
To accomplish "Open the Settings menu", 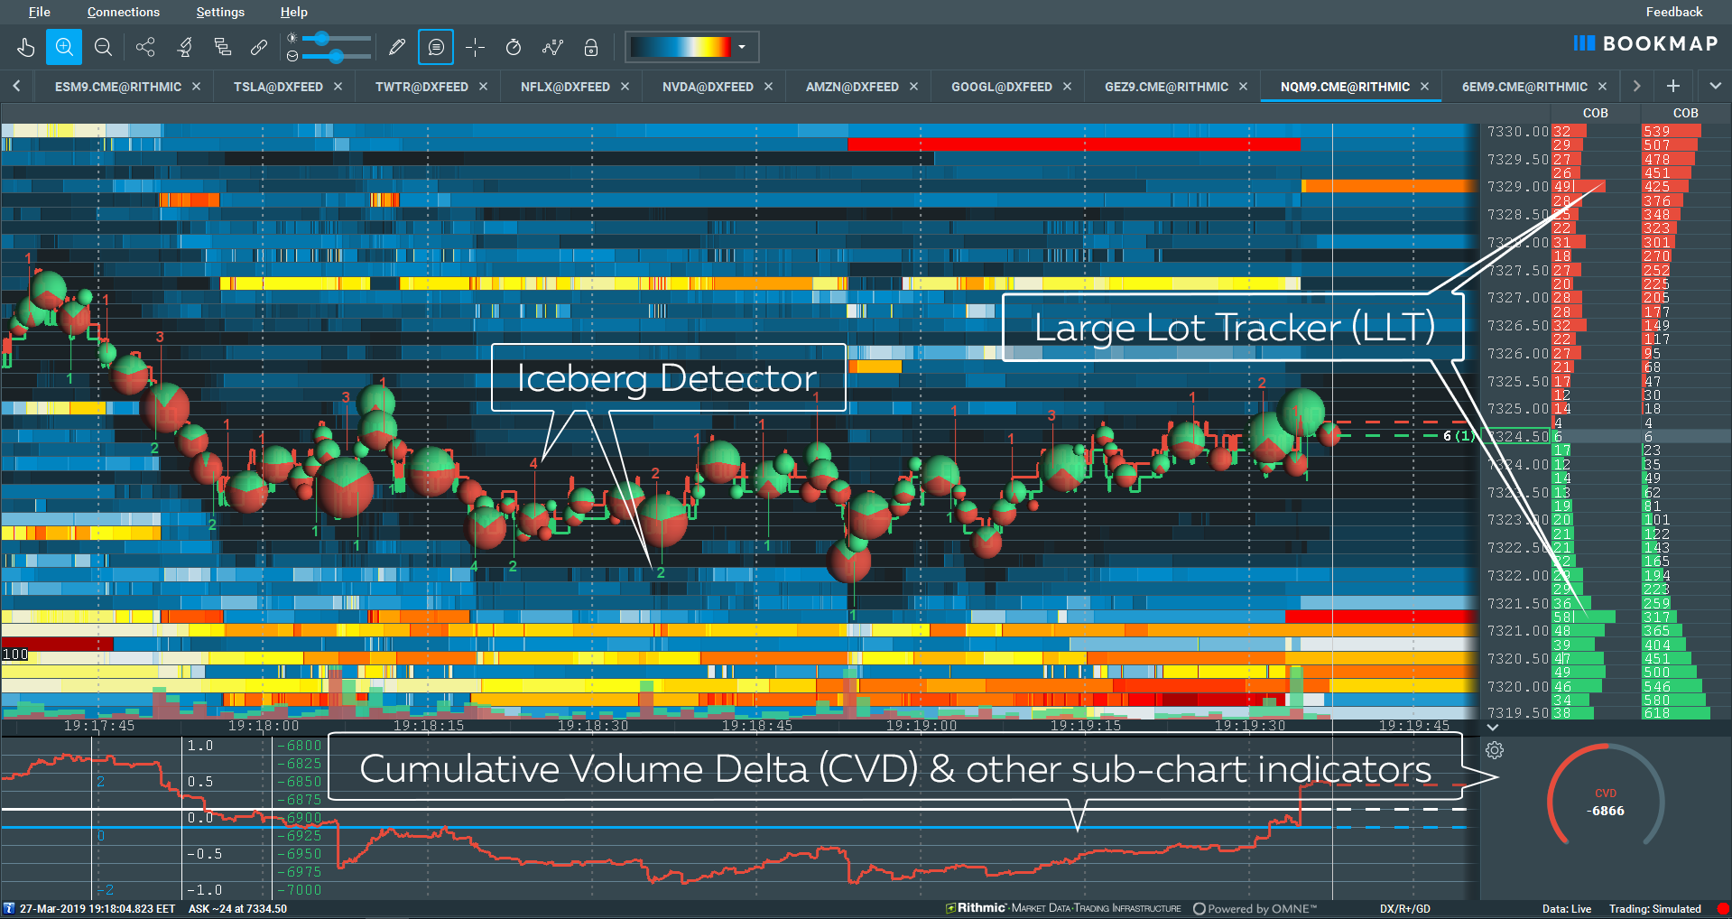I will click(x=220, y=12).
